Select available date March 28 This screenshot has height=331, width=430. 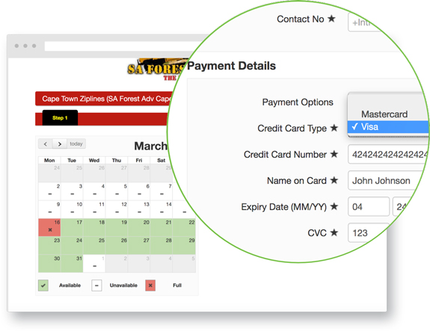pos(162,246)
